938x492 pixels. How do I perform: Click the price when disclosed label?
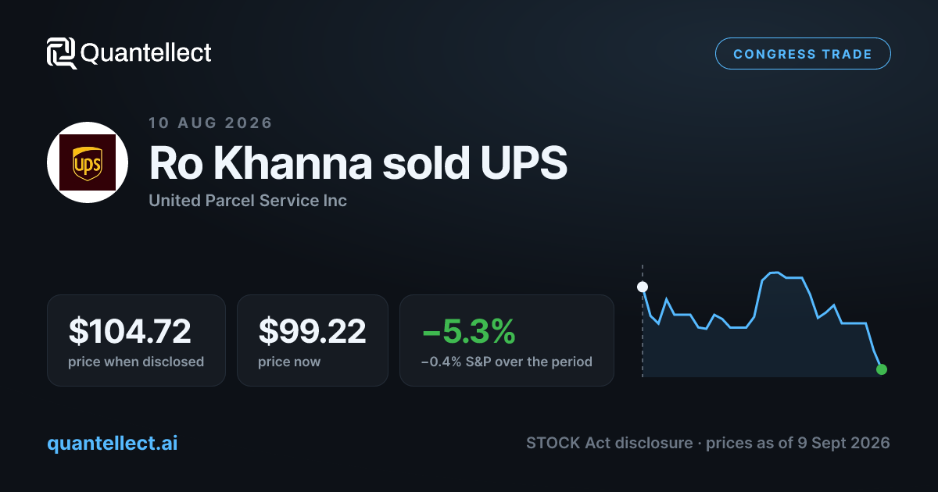136,362
